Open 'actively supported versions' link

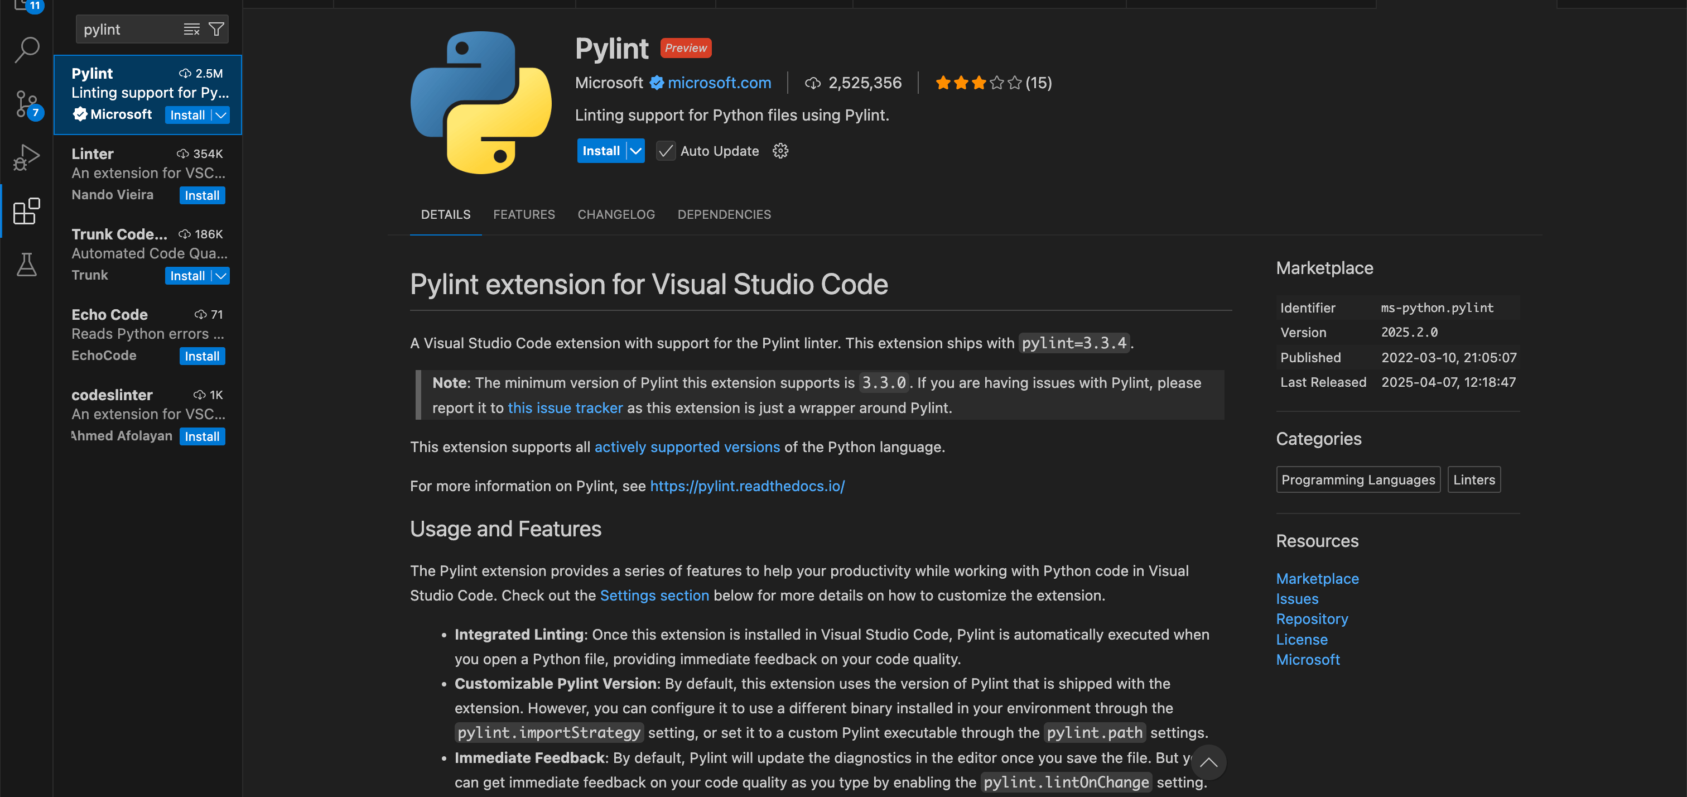[x=687, y=447]
